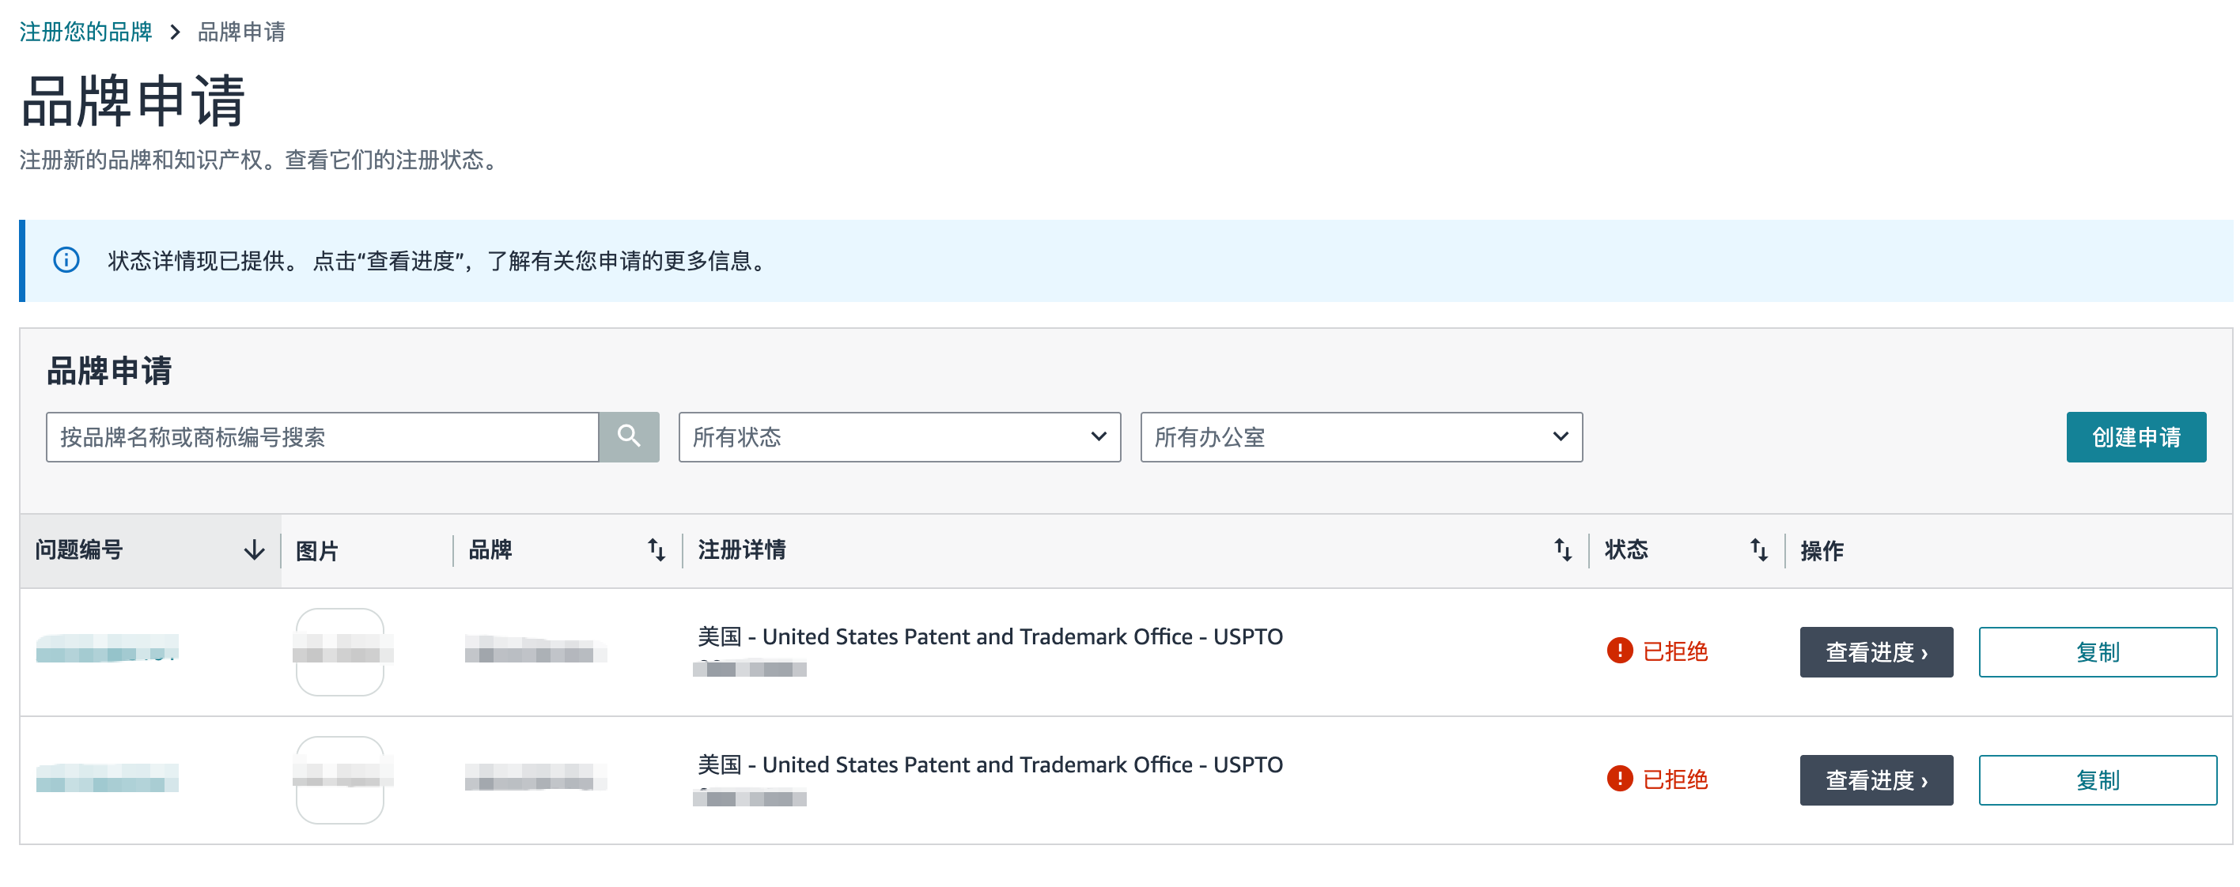
Task: Click 复制 in the first row
Action: (2098, 651)
